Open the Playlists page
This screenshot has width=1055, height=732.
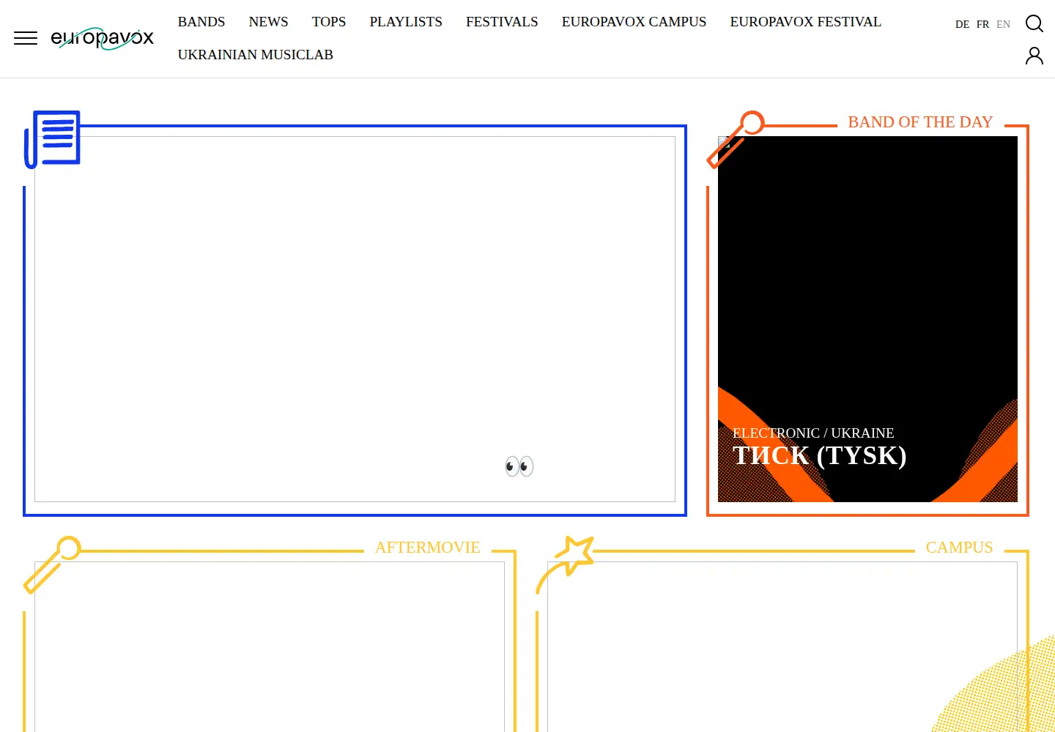pos(406,22)
